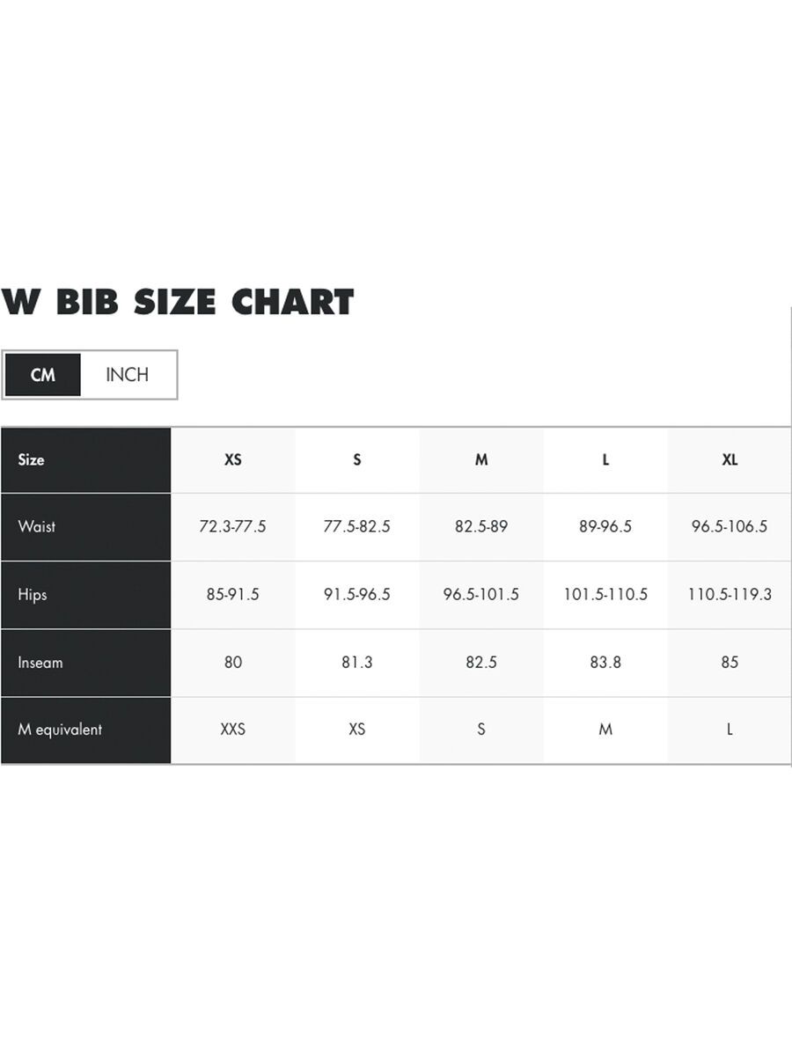
Task: Click the Size header label cell
Action: (x=32, y=460)
